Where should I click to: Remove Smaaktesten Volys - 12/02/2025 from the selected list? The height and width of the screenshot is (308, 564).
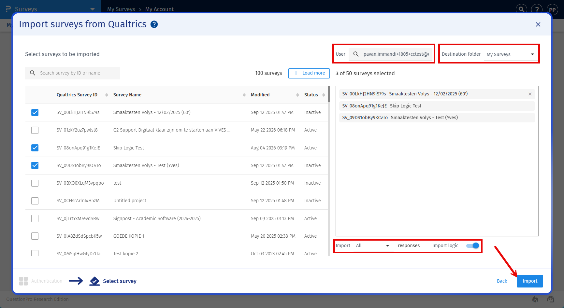530,94
